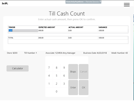Click the EXPECTED AMOUNT column header
The height and width of the screenshot is (101, 134).
47,27
